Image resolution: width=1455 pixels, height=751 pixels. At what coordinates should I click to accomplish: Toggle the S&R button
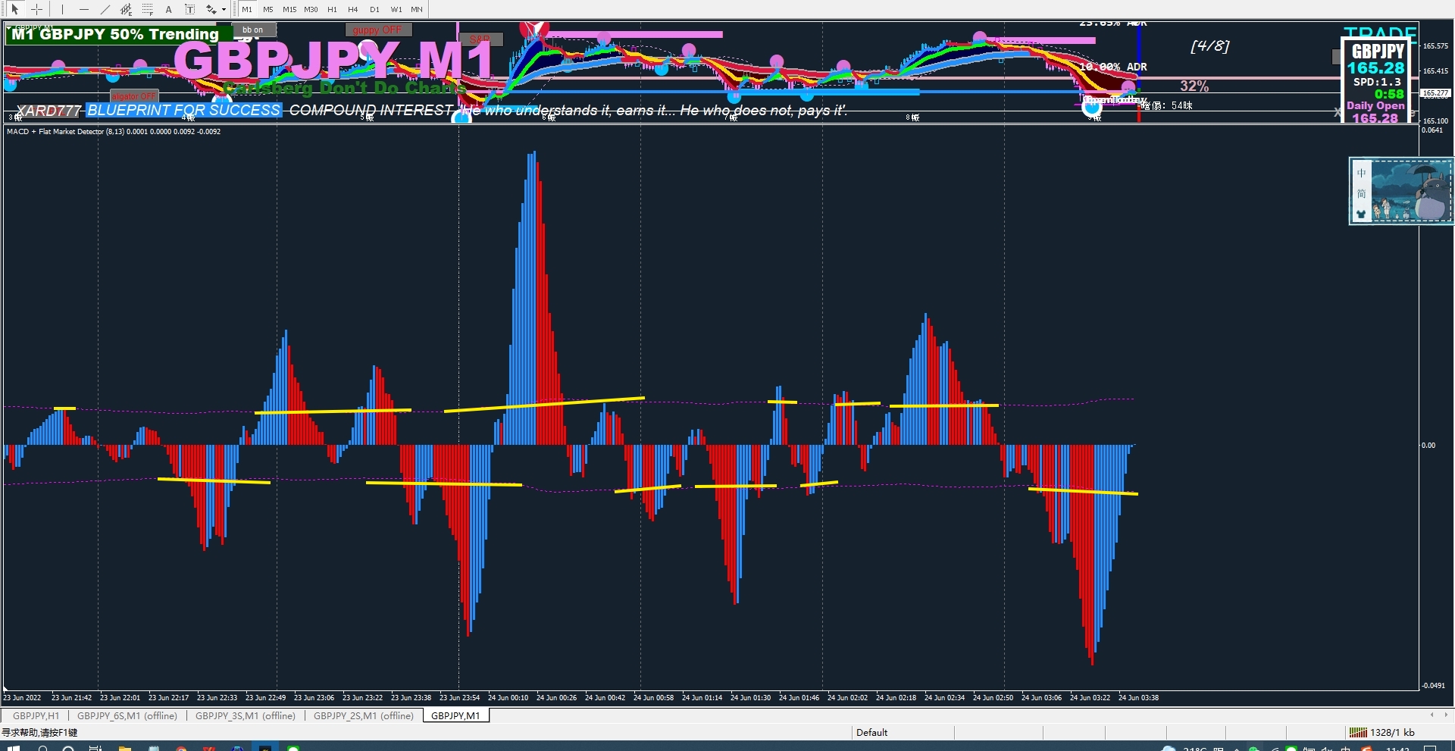click(x=480, y=39)
